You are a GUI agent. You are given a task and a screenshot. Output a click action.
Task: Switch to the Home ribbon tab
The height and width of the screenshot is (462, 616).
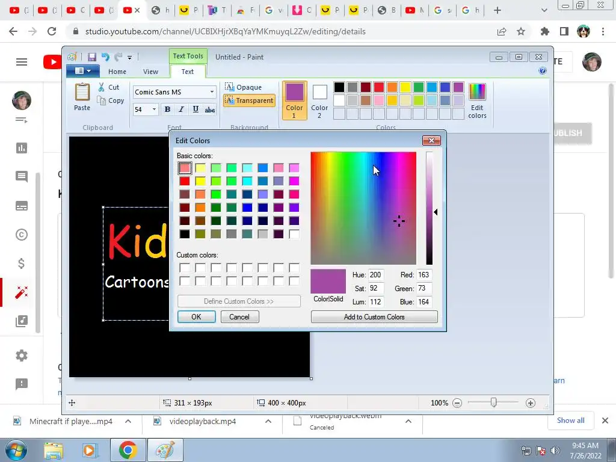(x=117, y=72)
